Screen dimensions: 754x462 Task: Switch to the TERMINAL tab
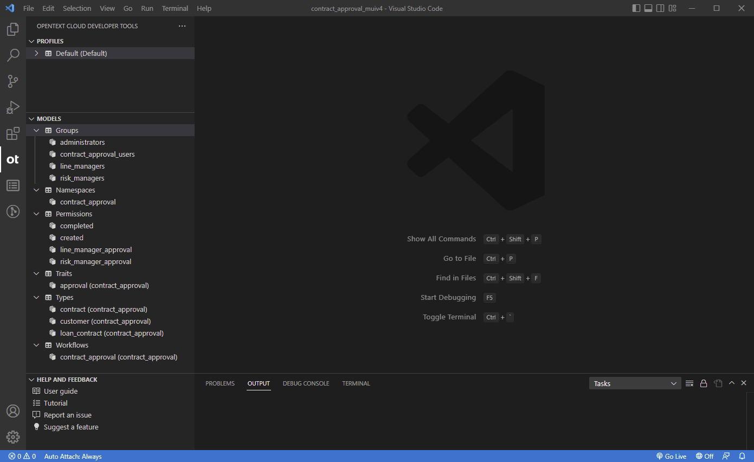[356, 383]
